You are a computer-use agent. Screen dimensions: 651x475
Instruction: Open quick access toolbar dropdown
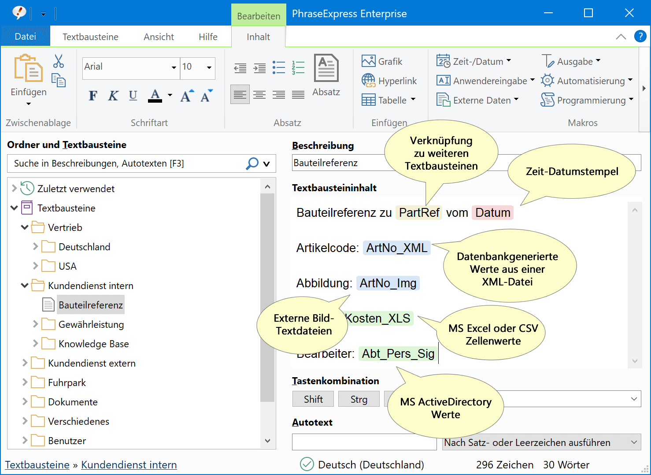point(43,14)
